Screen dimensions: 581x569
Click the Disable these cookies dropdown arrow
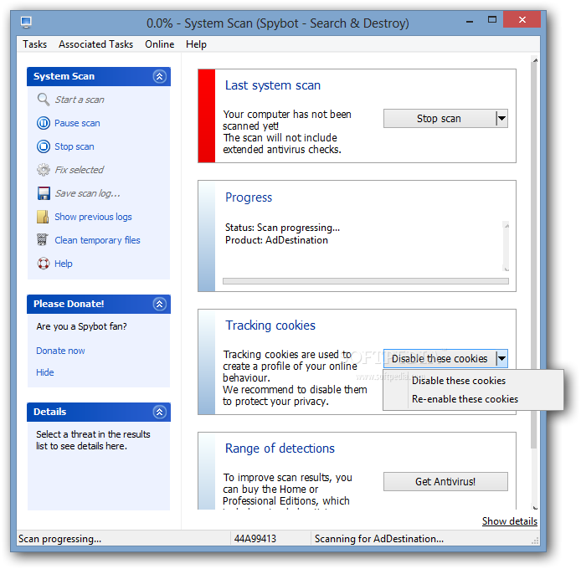[x=501, y=359]
